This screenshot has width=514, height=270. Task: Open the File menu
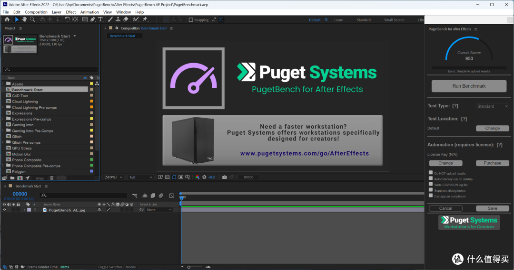pos(6,12)
